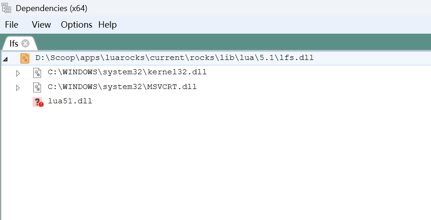Click the MSVCRT.dll module icon
This screenshot has height=220, width=431.
37,87
